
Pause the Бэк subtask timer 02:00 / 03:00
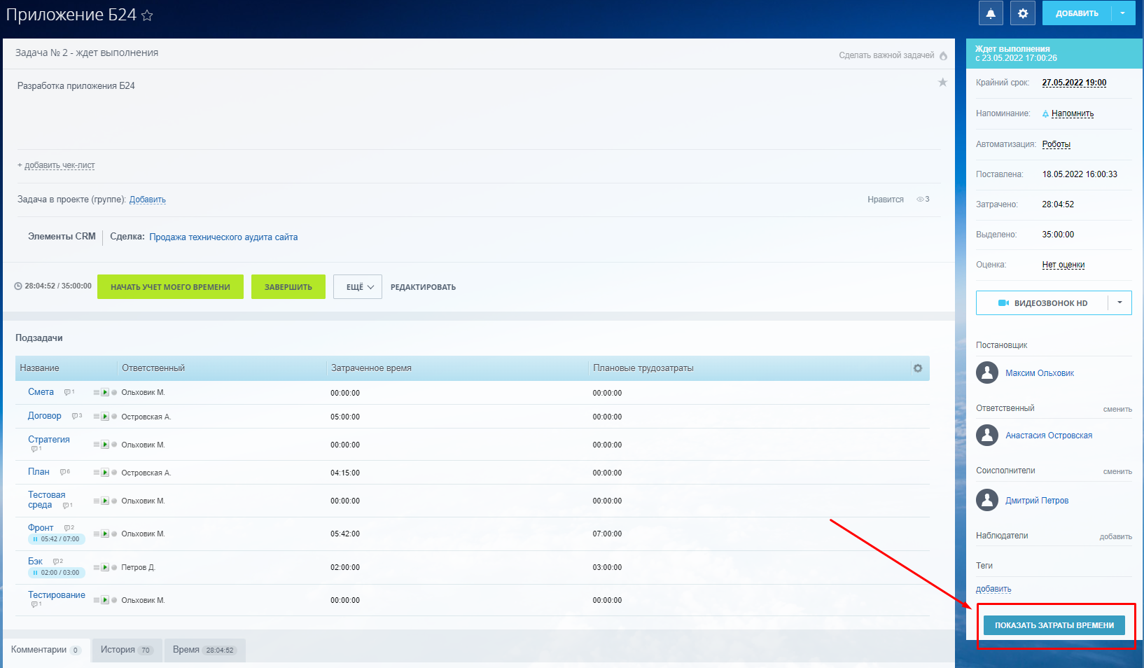(36, 573)
